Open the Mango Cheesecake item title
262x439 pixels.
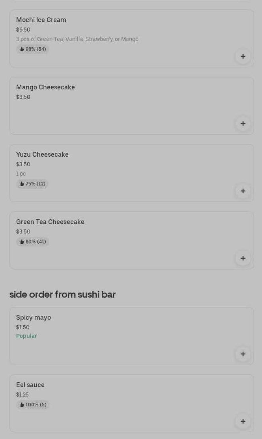(45, 87)
